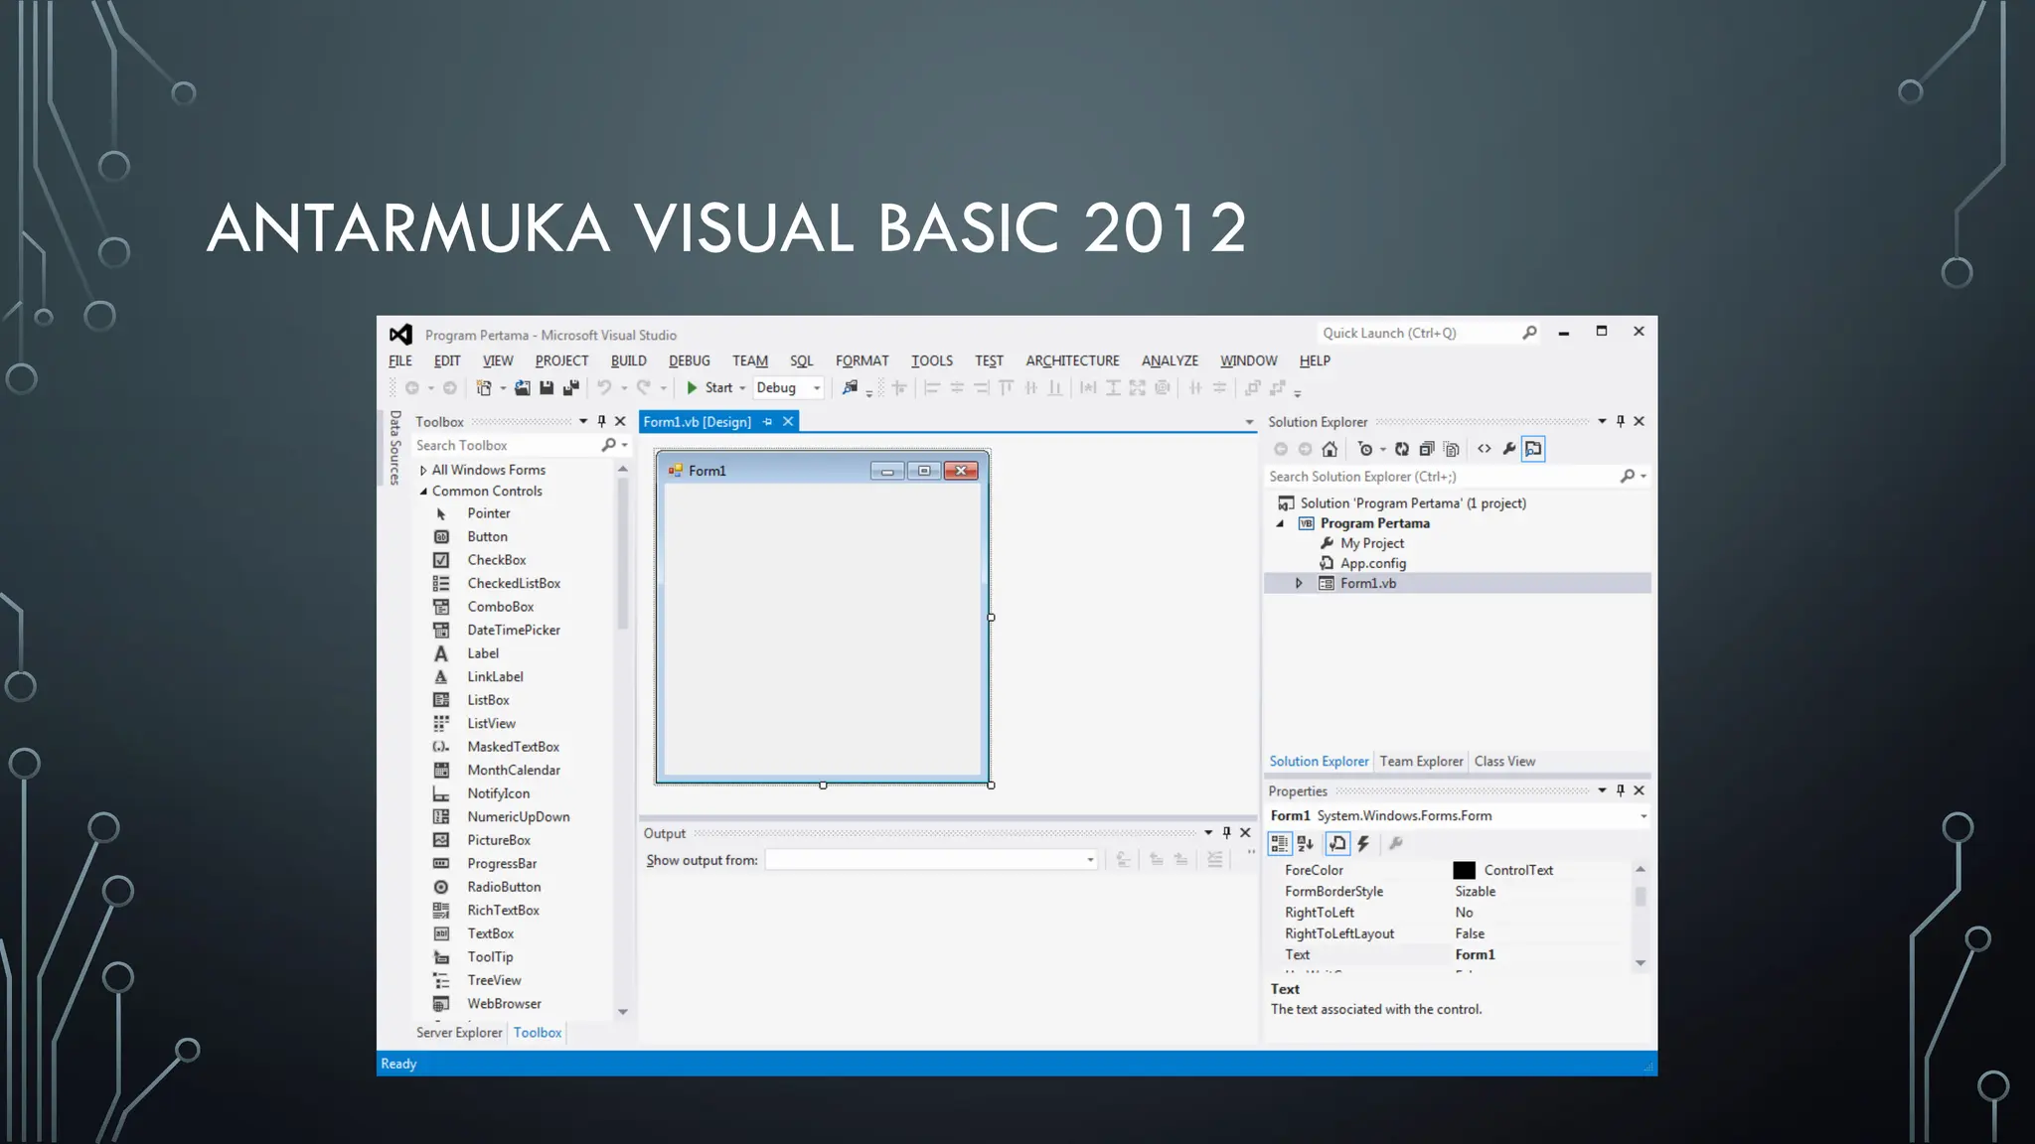Open the Properties object selector dropdown
Viewport: 2035px width, 1144px height.
[1643, 816]
